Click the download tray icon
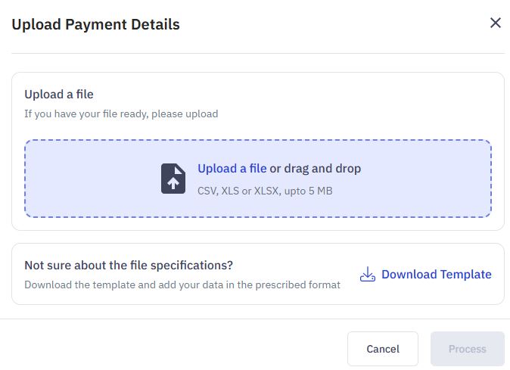Image resolution: width=510 pixels, height=370 pixels. (x=368, y=274)
